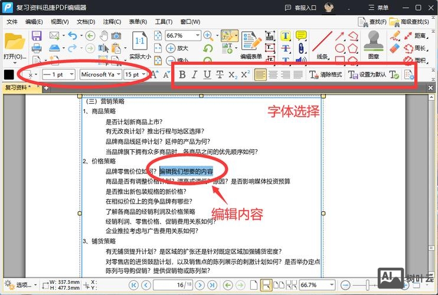This screenshot has height=295, width=438.
Task: Select right text alignment
Action: tap(286, 74)
